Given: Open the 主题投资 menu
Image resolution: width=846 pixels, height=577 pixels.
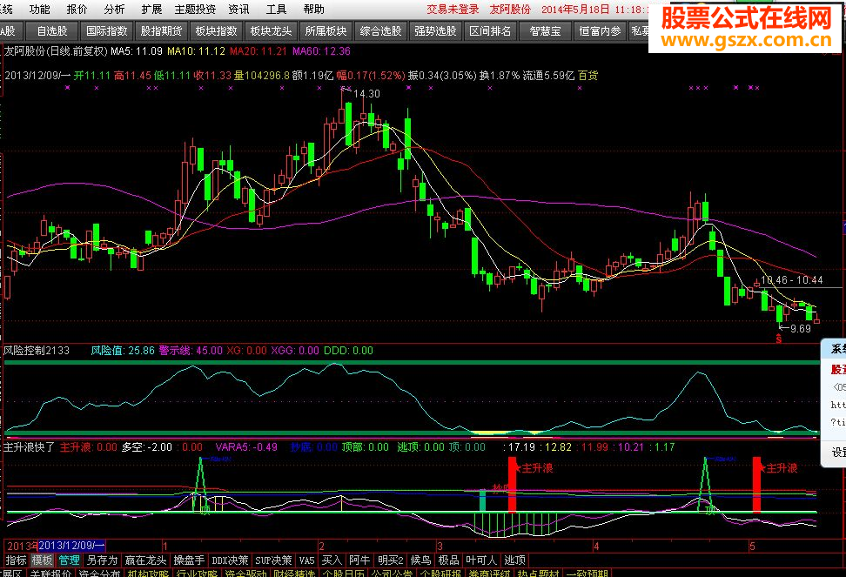Looking at the screenshot, I should (195, 10).
